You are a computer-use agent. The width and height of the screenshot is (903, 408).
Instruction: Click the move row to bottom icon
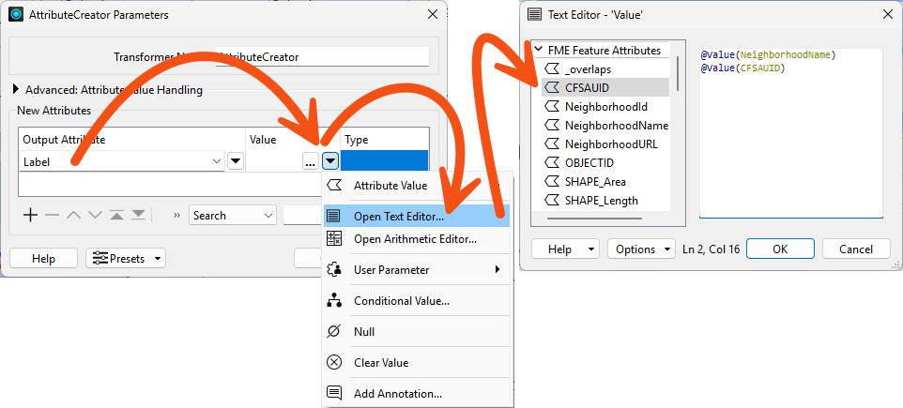pyautogui.click(x=138, y=215)
